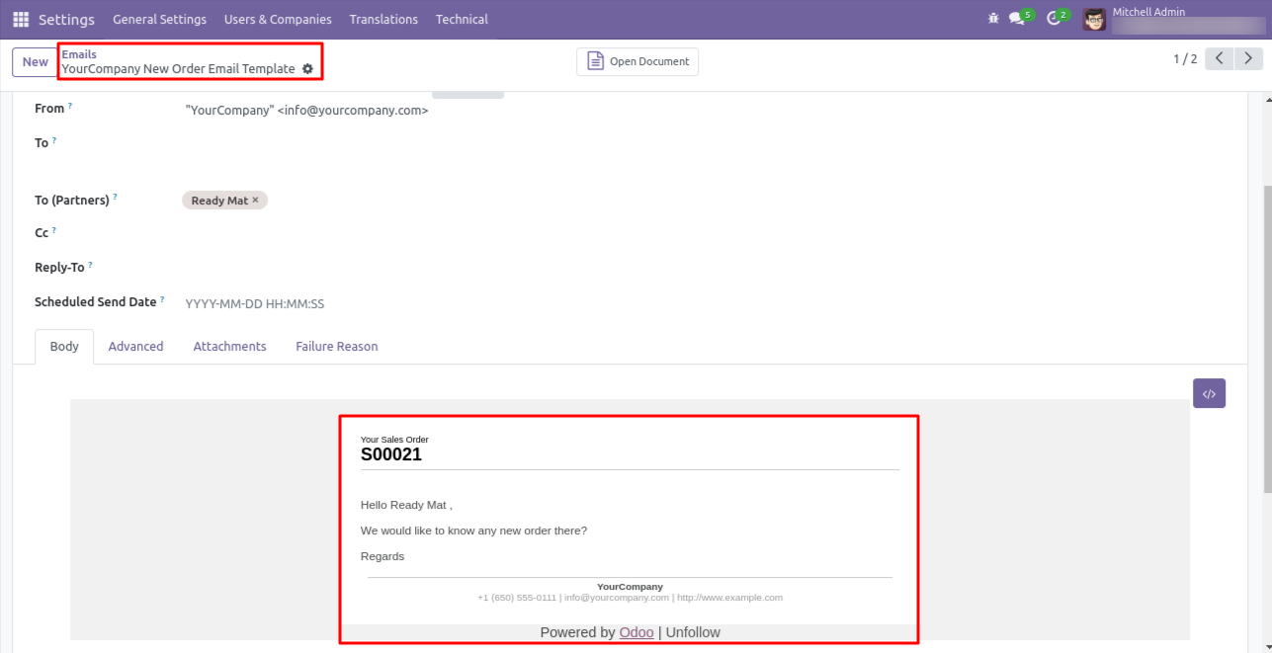Click Settings app title
Viewport: 1272px width, 653px height.
(x=66, y=20)
